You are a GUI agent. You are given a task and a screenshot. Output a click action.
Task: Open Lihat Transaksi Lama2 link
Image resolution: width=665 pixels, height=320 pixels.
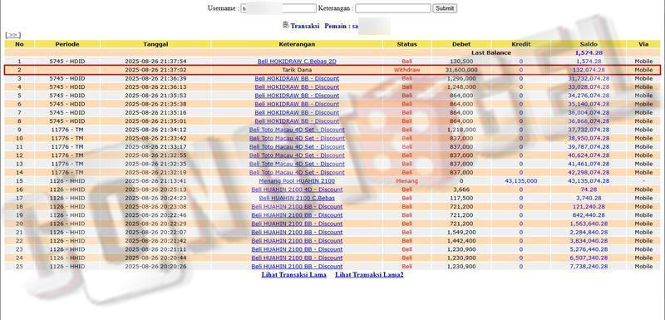click(369, 274)
